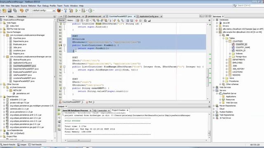264x148 pixels.
Task: Select COUNTRY_NAME column in Services tree
Action: pyautogui.click(x=243, y=48)
